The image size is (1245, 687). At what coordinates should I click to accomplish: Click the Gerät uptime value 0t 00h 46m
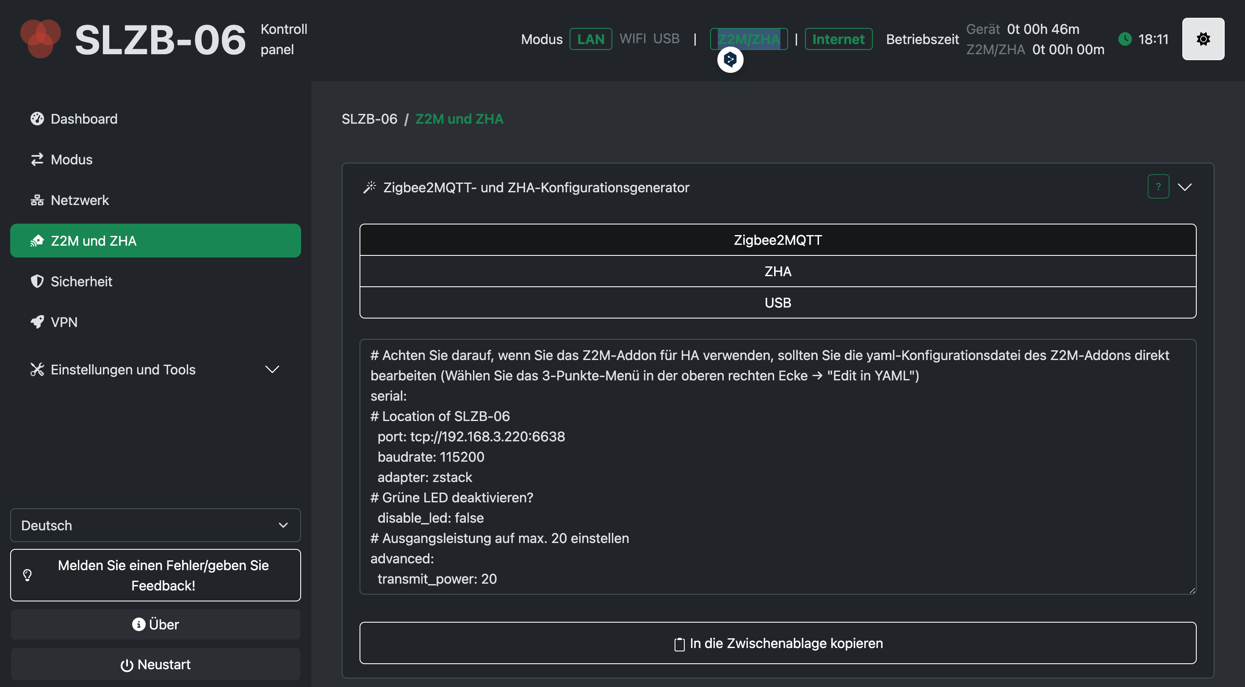point(1043,29)
